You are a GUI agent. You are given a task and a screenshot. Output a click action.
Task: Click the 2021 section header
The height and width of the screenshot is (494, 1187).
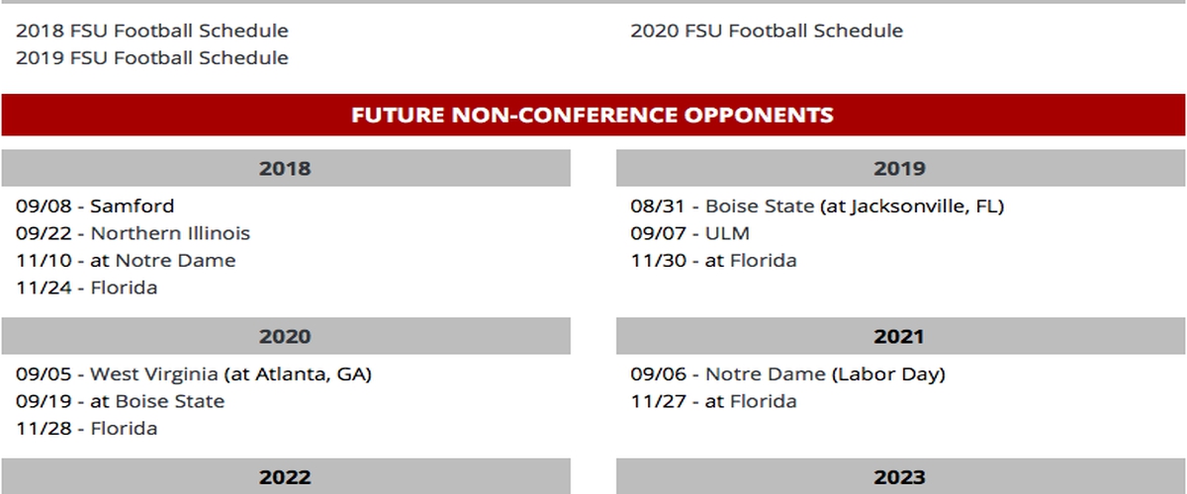[x=900, y=336]
